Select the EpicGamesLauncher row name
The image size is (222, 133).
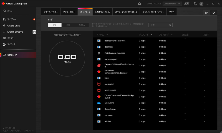click(x=115, y=53)
